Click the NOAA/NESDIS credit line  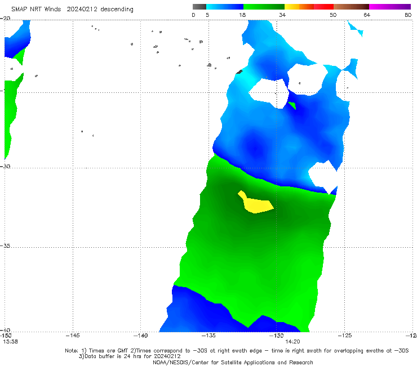click(x=233, y=362)
